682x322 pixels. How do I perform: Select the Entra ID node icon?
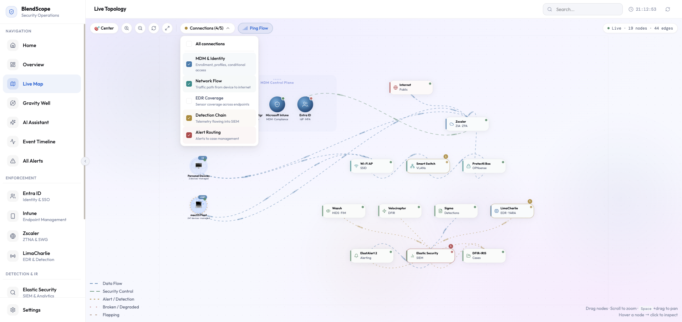coord(305,104)
